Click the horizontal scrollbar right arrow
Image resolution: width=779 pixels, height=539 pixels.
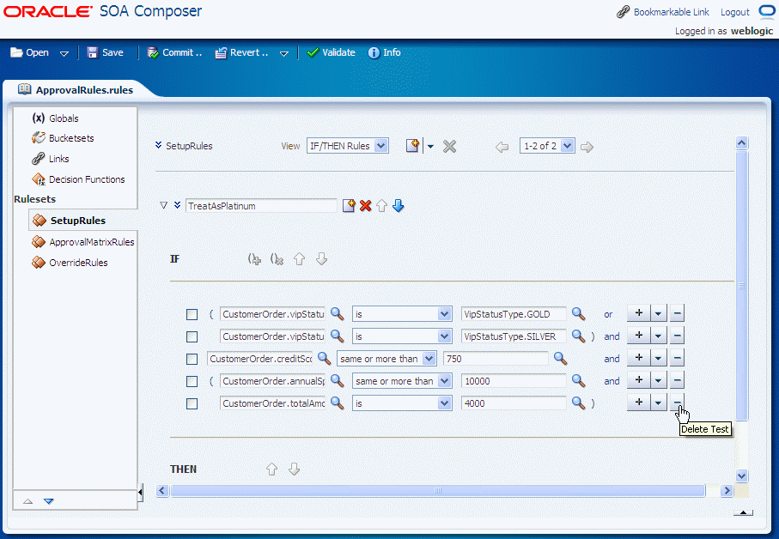727,491
